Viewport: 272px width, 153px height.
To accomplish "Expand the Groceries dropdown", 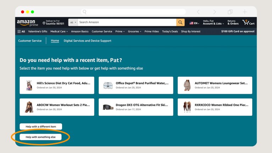I will click(134, 32).
